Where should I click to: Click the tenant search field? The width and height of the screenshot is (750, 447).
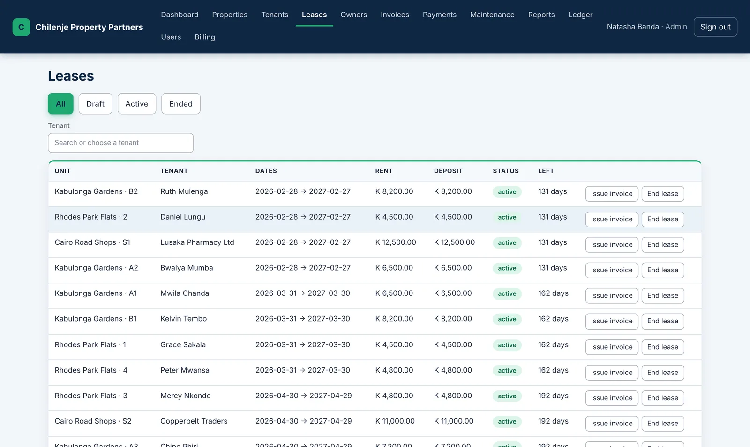[120, 143]
